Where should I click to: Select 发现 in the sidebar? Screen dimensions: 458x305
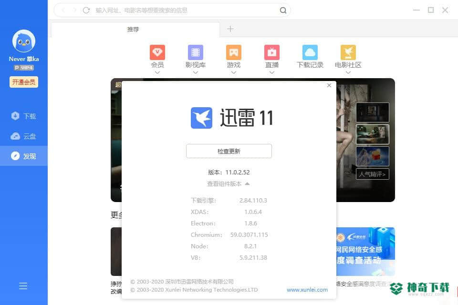(24, 156)
